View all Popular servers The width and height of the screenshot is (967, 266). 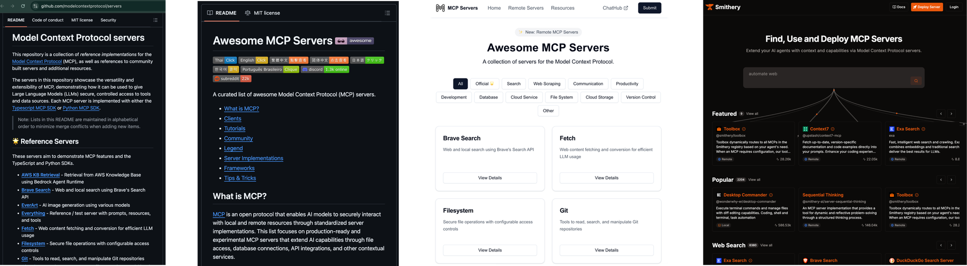pyautogui.click(x=754, y=180)
